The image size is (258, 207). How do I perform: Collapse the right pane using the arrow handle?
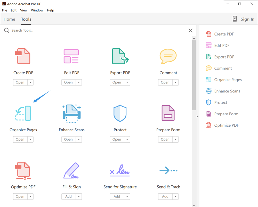coord(198,116)
